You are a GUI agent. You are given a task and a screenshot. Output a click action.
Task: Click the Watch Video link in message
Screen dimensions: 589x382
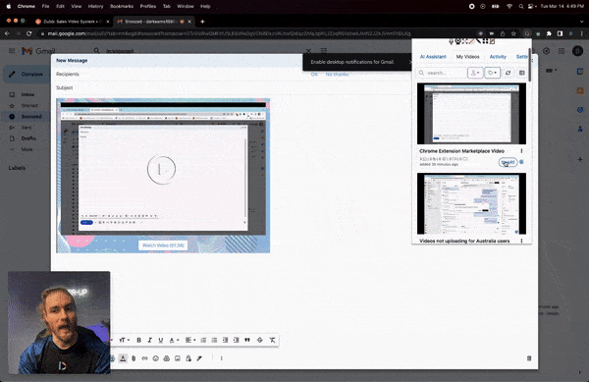[163, 246]
